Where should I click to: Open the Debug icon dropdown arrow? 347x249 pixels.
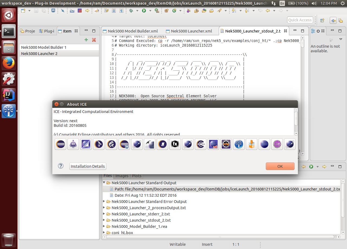pyautogui.click(x=137, y=11)
